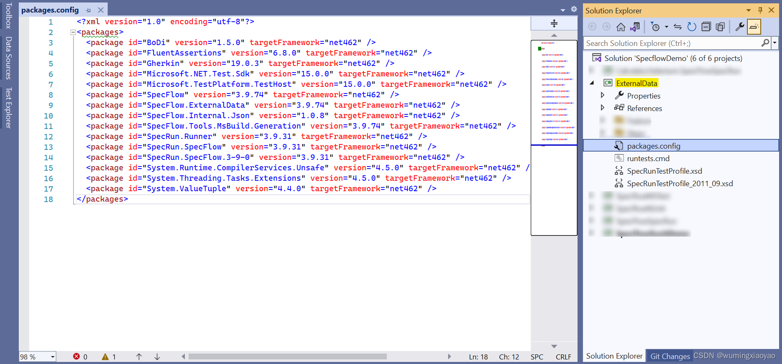Refresh the Solution Explorer tree
This screenshot has height=364, width=782.
[x=692, y=27]
